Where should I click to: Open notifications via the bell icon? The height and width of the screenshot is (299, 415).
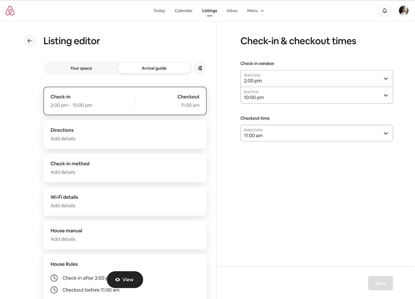point(385,10)
